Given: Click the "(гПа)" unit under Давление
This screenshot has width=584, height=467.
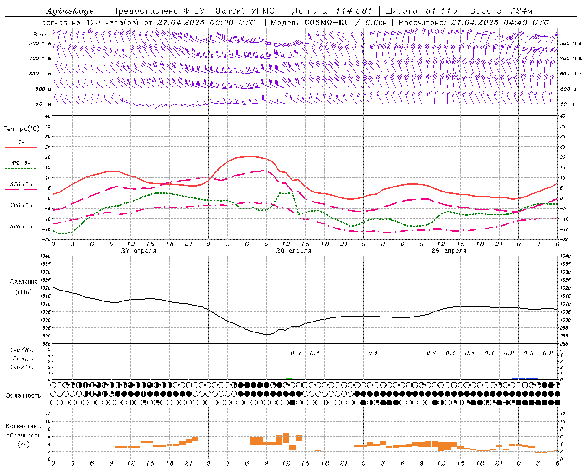Looking at the screenshot, I should coord(23,292).
